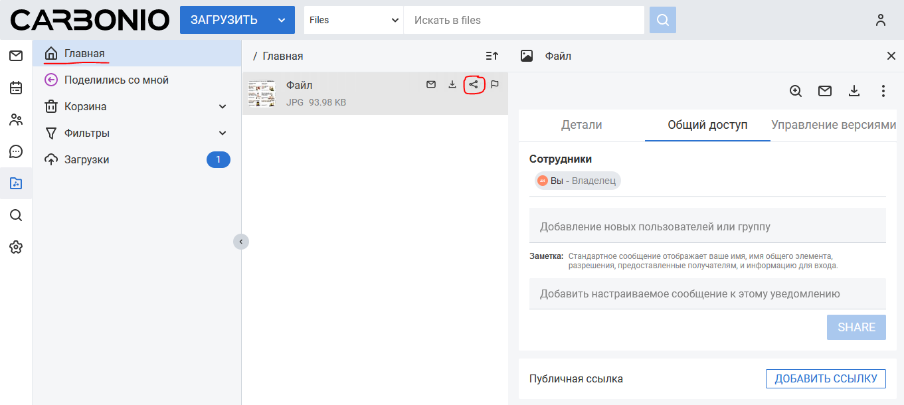Screen dimensions: 904x405
Task: Open the Mail module in left sidebar
Action: click(16, 56)
